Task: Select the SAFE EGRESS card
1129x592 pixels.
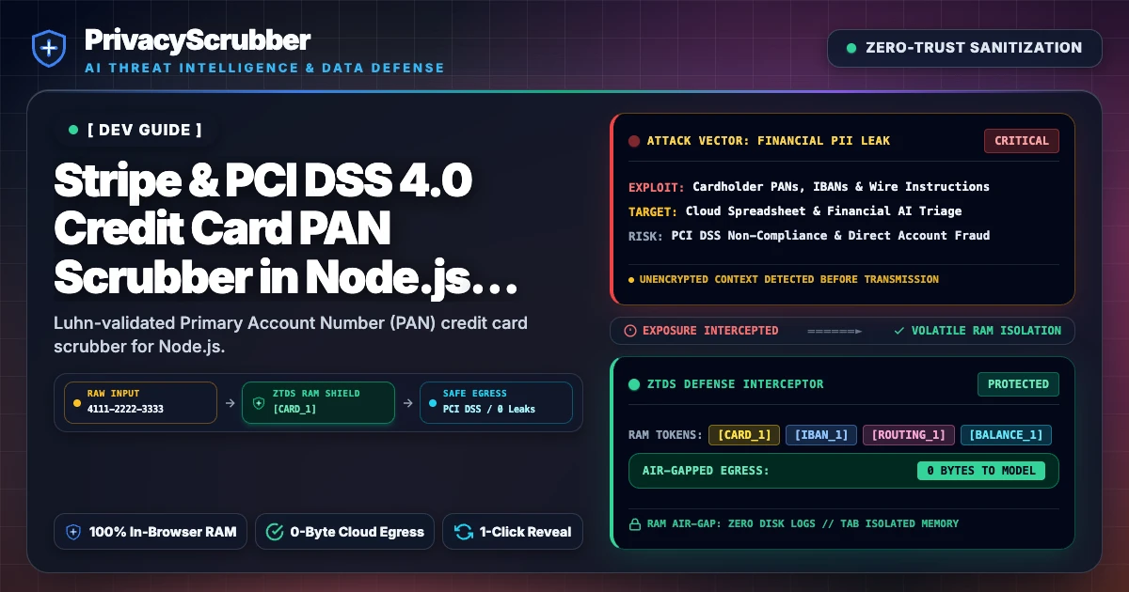Action: [495, 402]
